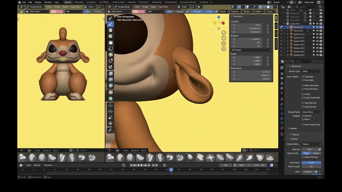
Task: Select the Mask by Color tool
Action: (x=110, y=98)
